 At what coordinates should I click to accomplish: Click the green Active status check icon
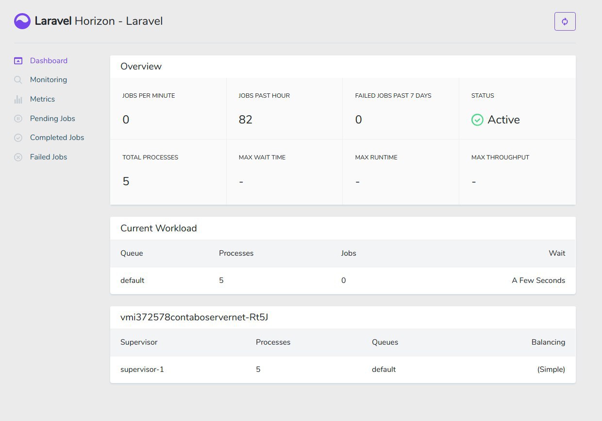[x=477, y=120]
